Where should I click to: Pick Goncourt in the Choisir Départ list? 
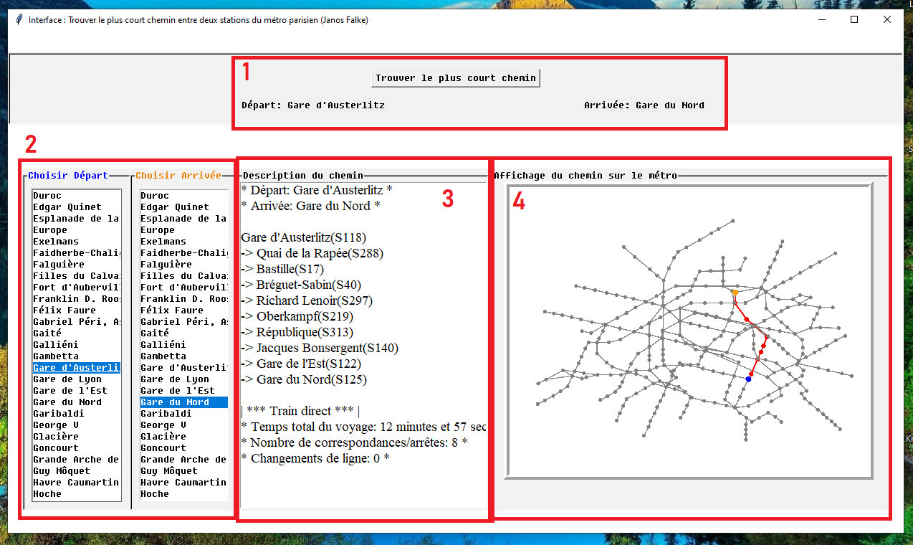coord(76,448)
